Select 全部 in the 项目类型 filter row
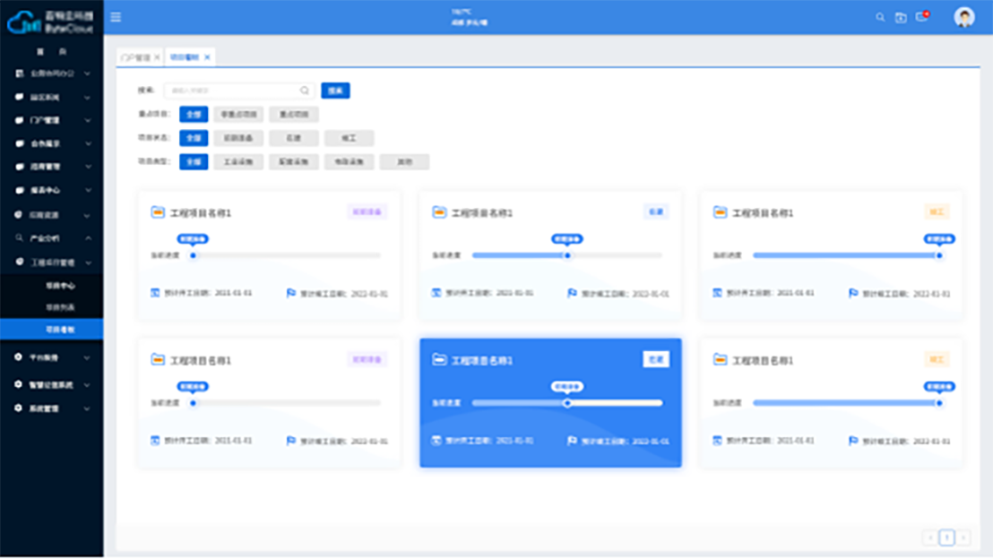The image size is (993, 559). pos(194,162)
